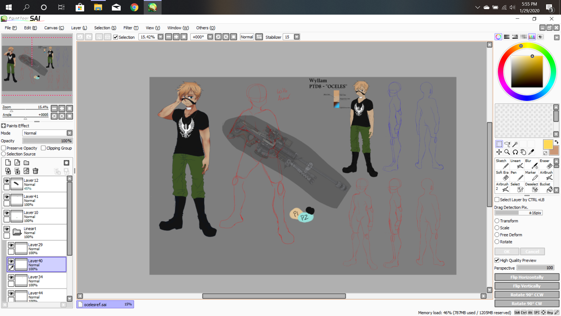Open the Layer menu

click(79, 28)
